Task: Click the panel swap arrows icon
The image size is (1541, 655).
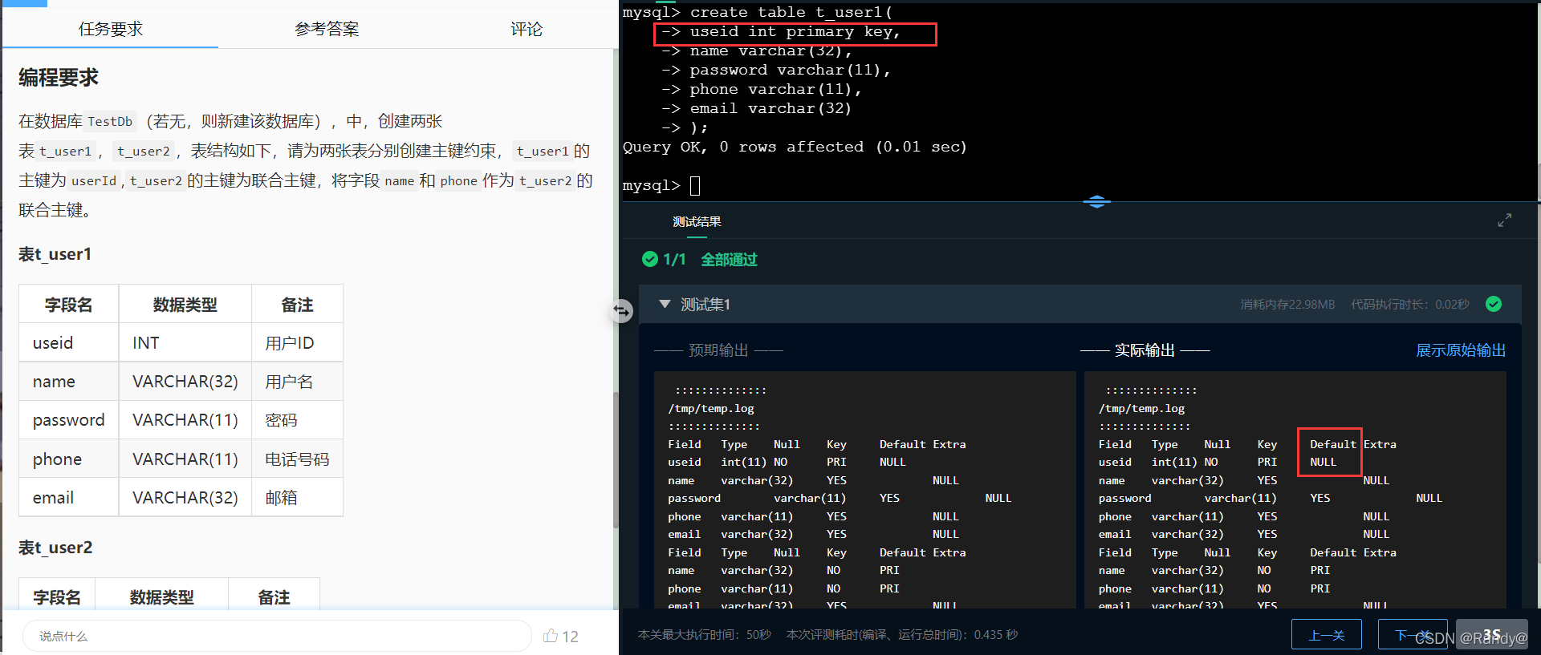Action: 622,310
